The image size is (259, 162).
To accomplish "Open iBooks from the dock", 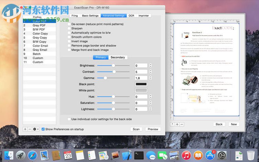I will 198,155.
